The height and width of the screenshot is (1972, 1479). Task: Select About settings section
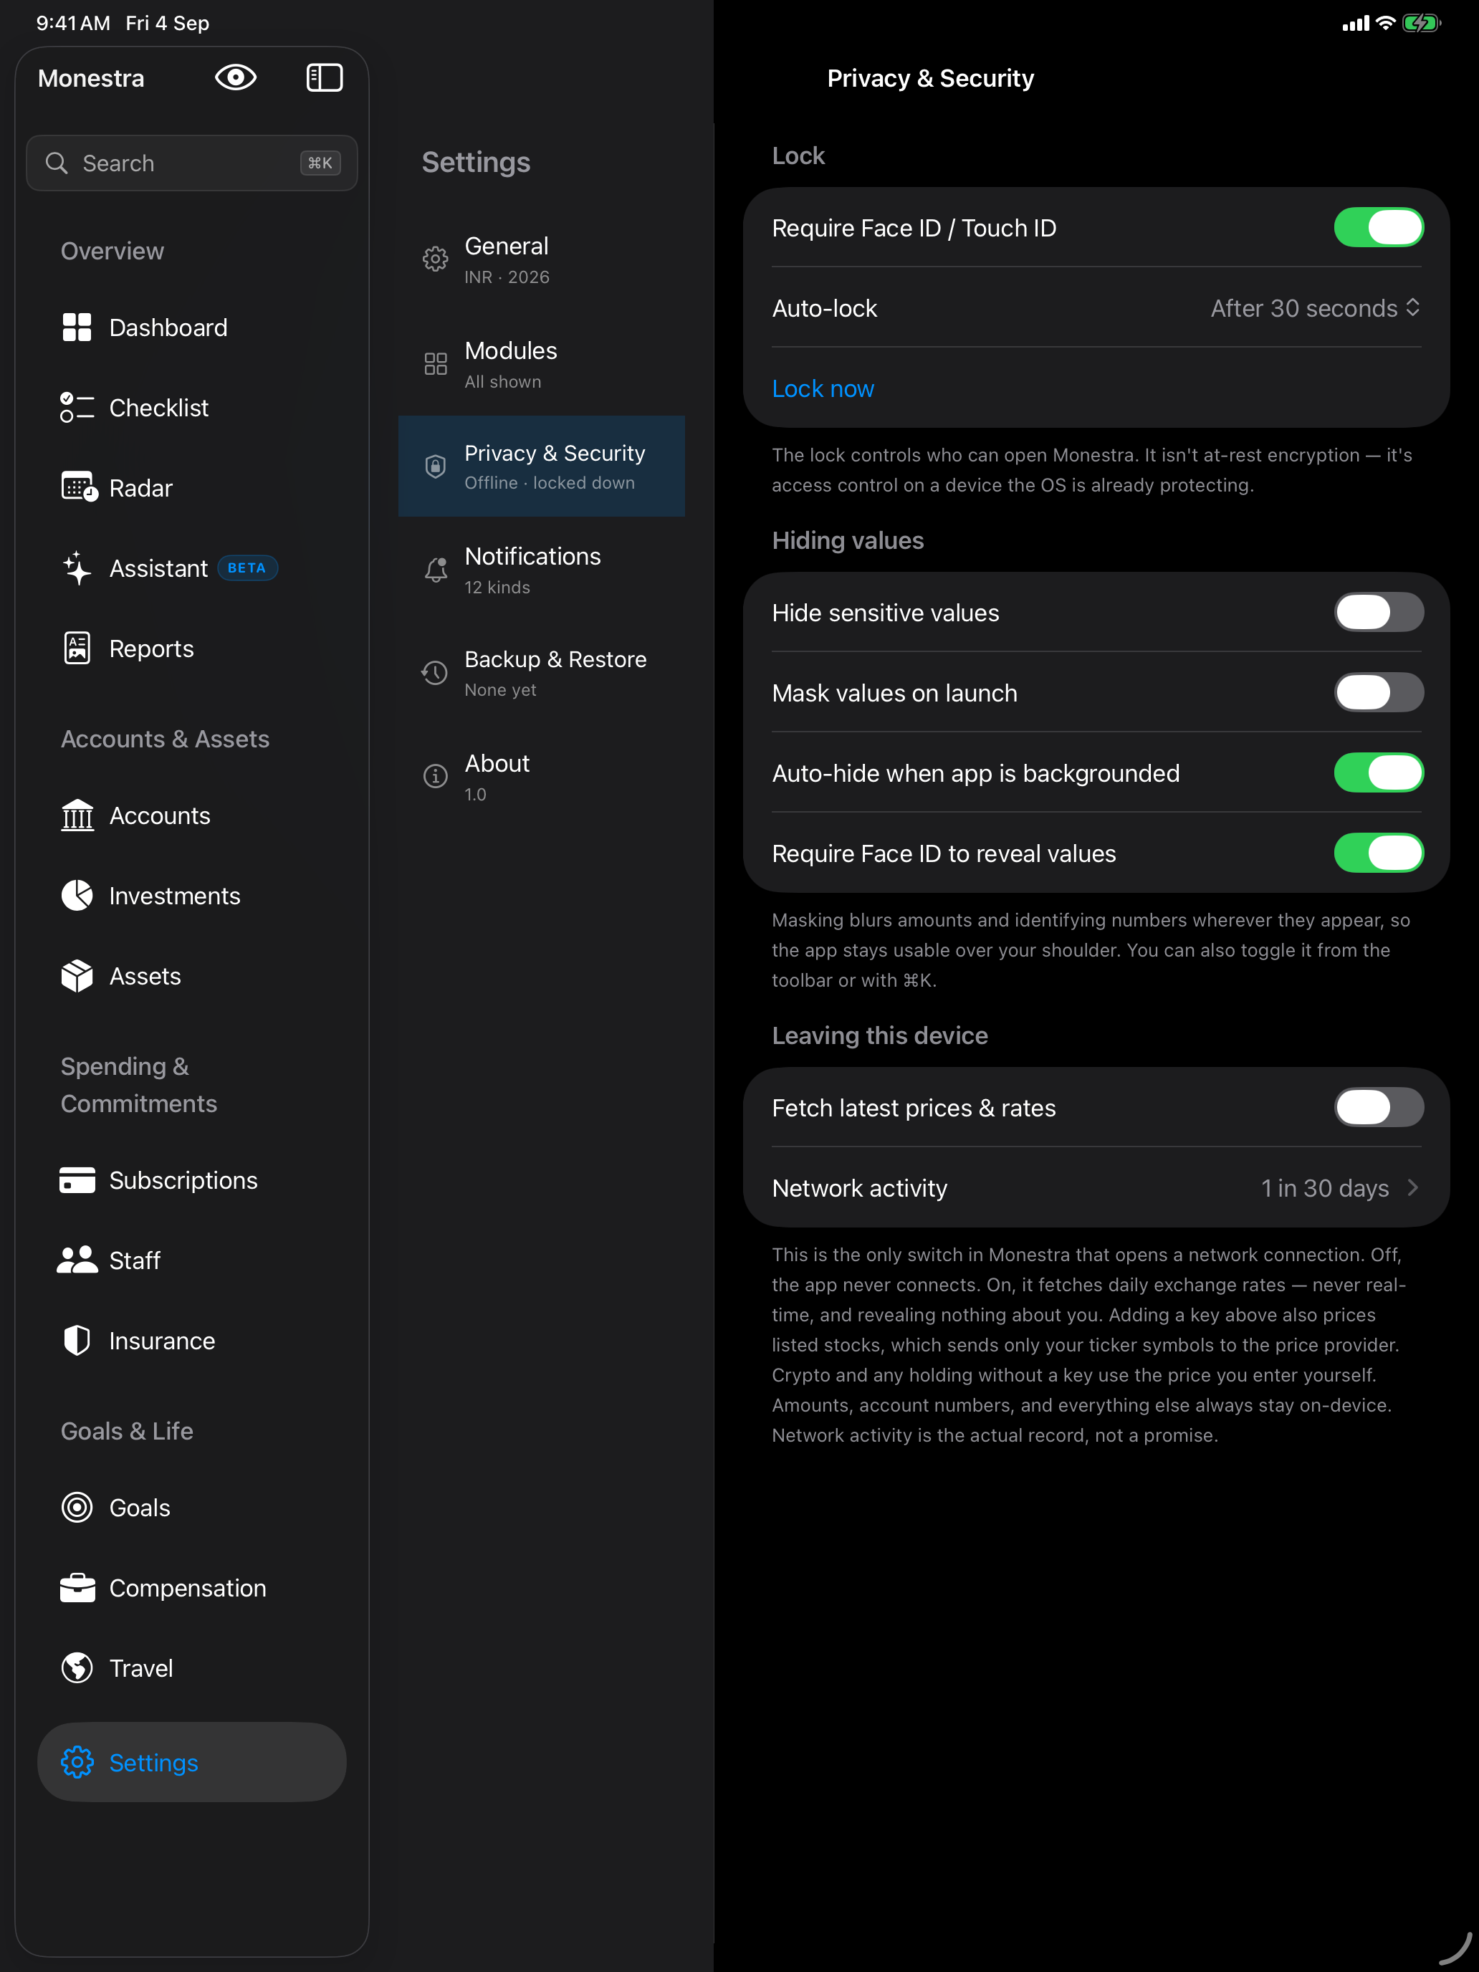tap(541, 777)
